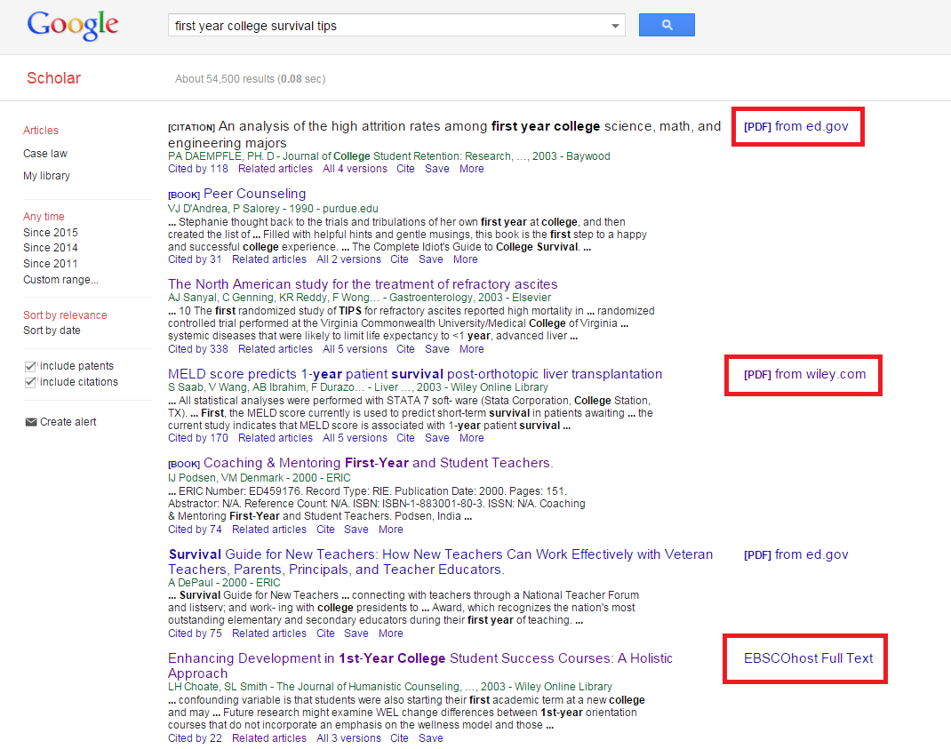
Task: Click the blue search magnifier button
Action: click(667, 25)
